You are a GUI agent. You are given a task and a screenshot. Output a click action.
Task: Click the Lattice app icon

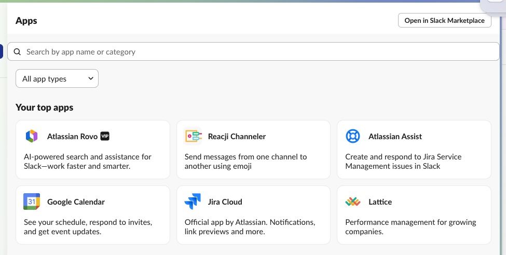point(353,202)
